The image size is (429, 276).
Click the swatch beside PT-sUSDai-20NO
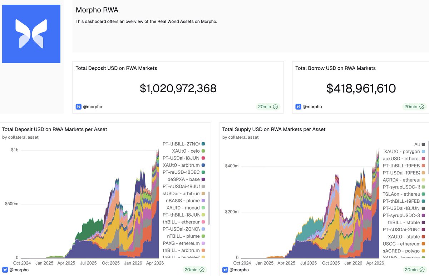pos(423,230)
